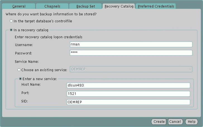Select 'Choose an existing service' radio button
Screen dimensions: 203x127
(x=19, y=70)
